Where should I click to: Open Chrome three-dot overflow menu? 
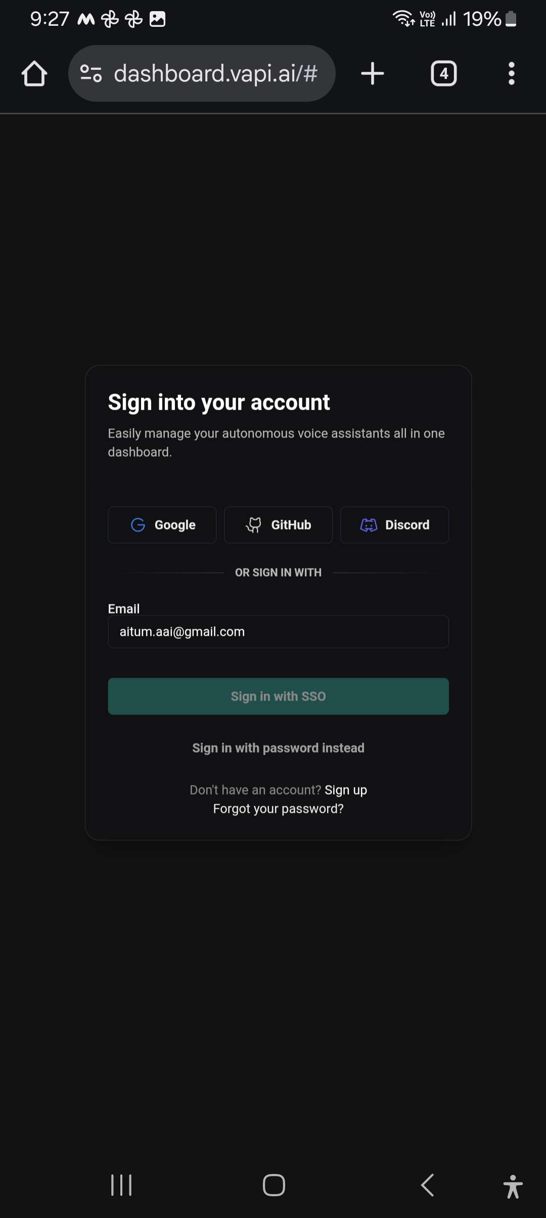tap(511, 74)
